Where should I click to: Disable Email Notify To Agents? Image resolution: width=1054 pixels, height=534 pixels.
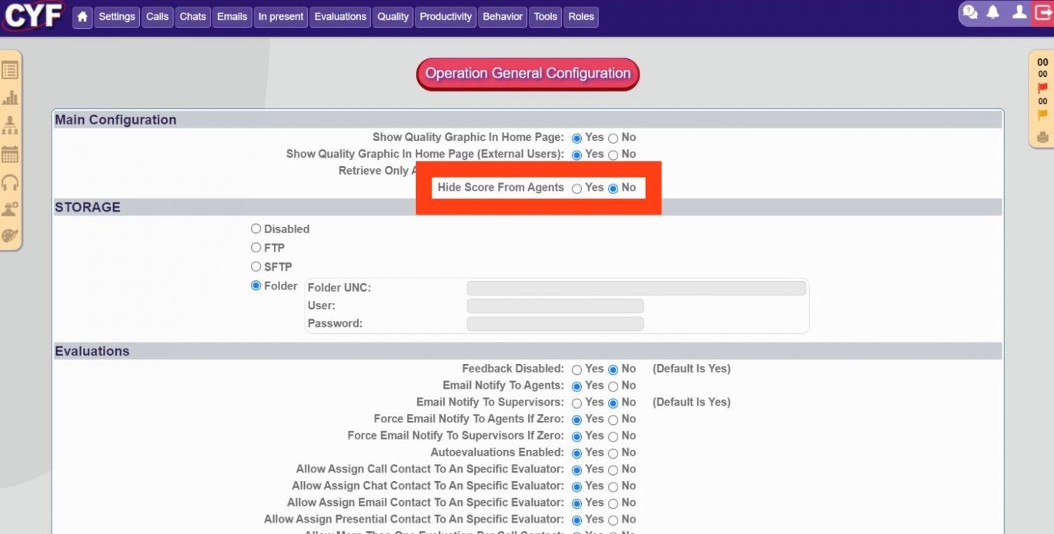click(x=613, y=386)
